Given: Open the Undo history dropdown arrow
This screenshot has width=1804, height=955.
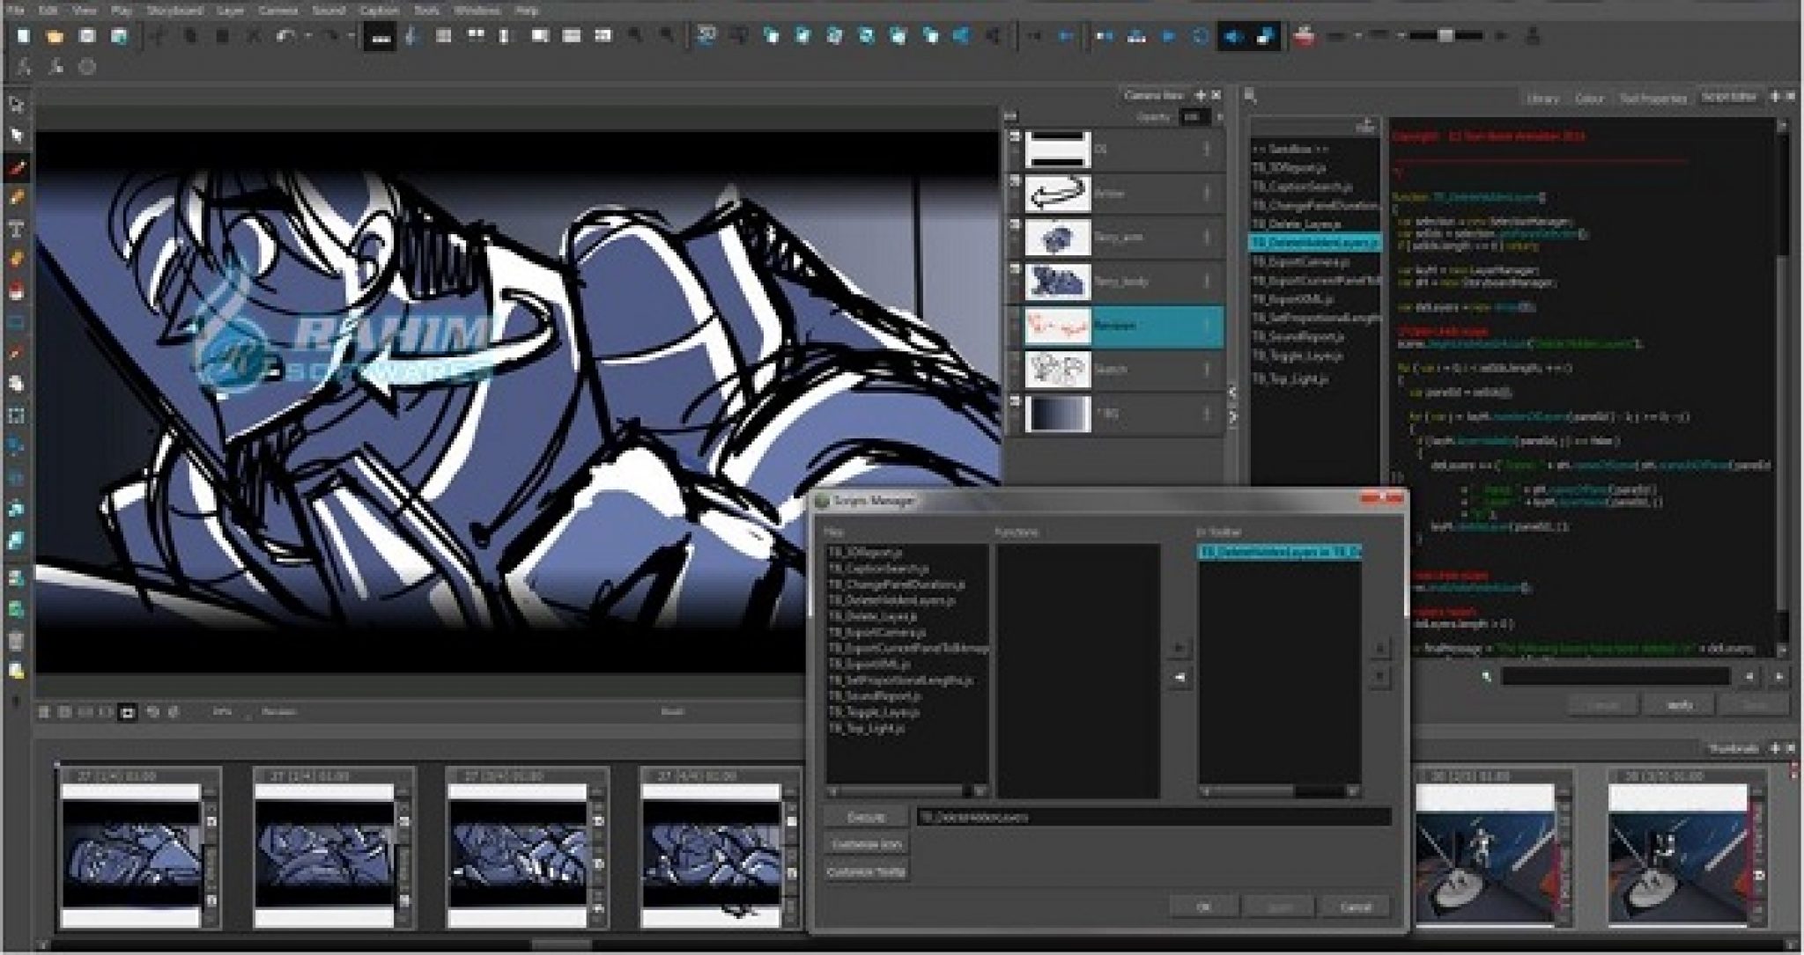Looking at the screenshot, I should click(307, 36).
